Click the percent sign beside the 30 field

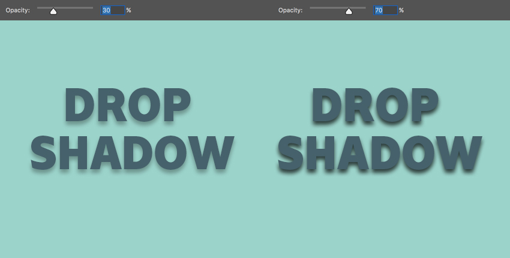[128, 10]
